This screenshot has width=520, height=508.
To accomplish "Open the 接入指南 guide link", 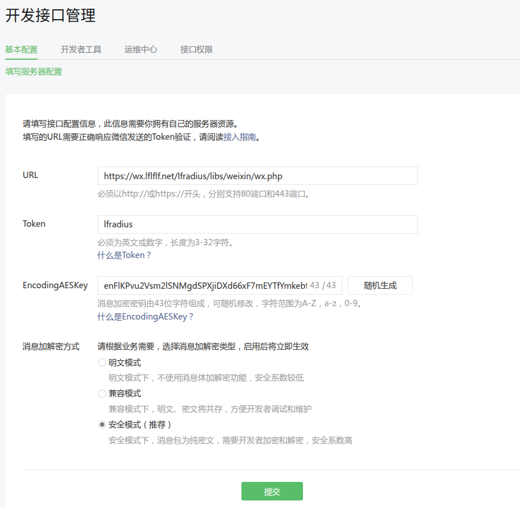I will (x=240, y=137).
